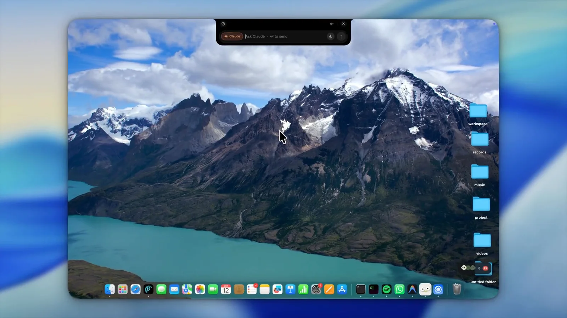Image resolution: width=567 pixels, height=318 pixels.
Task: Open Messages app in the dock
Action: click(161, 289)
